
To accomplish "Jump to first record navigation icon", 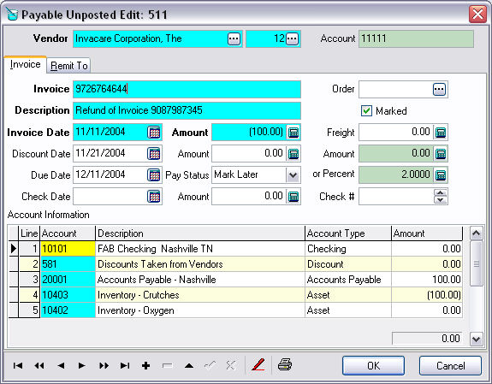I will (x=18, y=365).
